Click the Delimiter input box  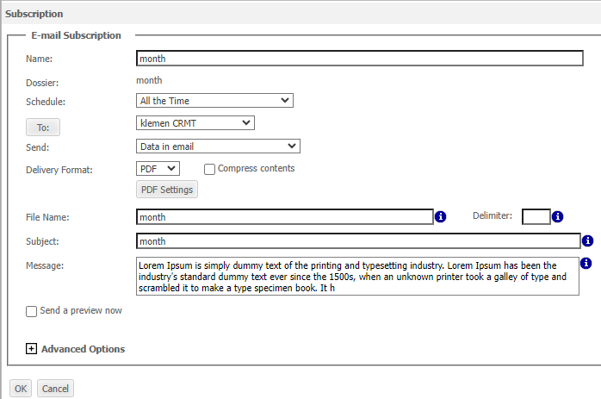536,217
